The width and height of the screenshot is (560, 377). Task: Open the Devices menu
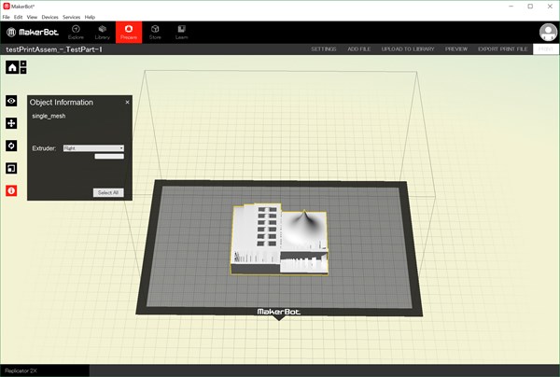tap(49, 17)
